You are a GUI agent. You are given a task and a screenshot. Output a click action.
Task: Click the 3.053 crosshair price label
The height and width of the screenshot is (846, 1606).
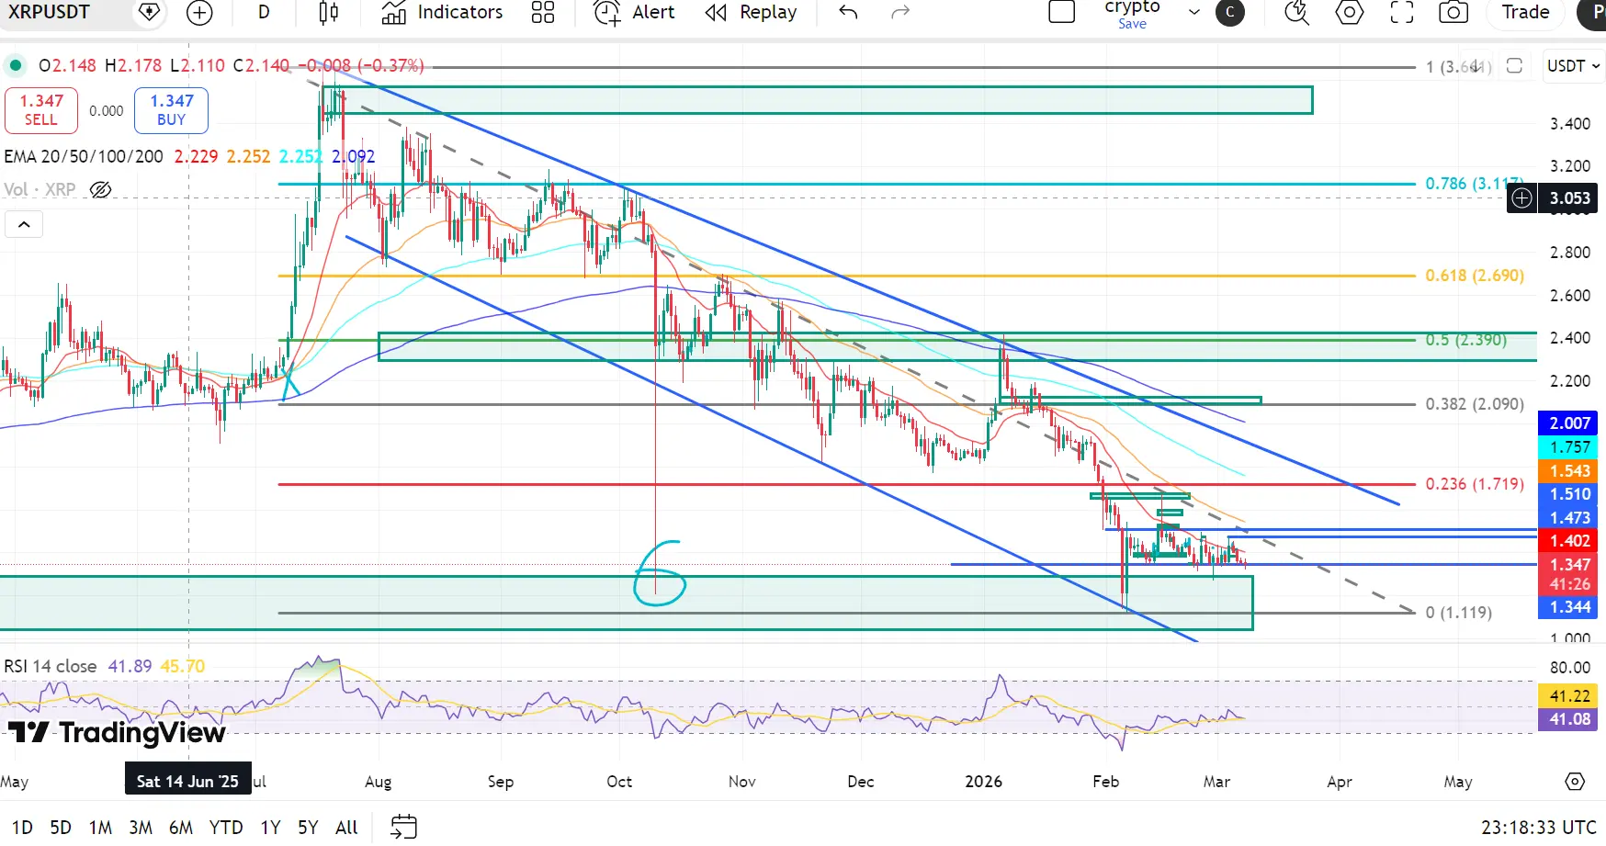pyautogui.click(x=1570, y=197)
